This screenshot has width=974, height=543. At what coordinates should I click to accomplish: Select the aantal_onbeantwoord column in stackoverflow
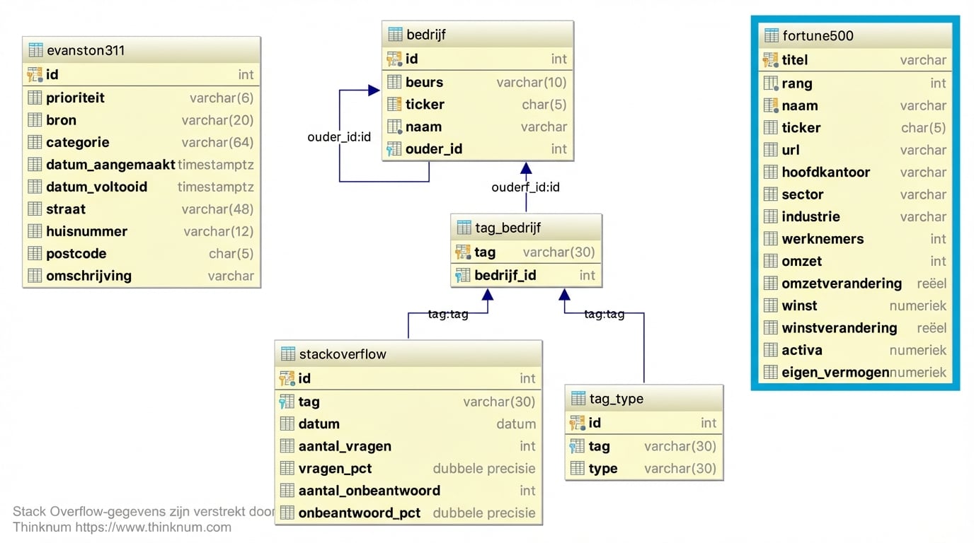(369, 491)
